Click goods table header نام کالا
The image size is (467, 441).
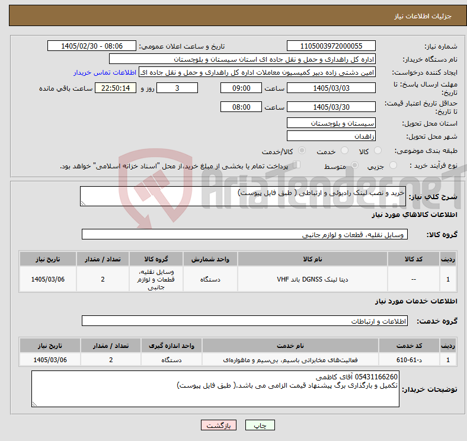(x=312, y=259)
